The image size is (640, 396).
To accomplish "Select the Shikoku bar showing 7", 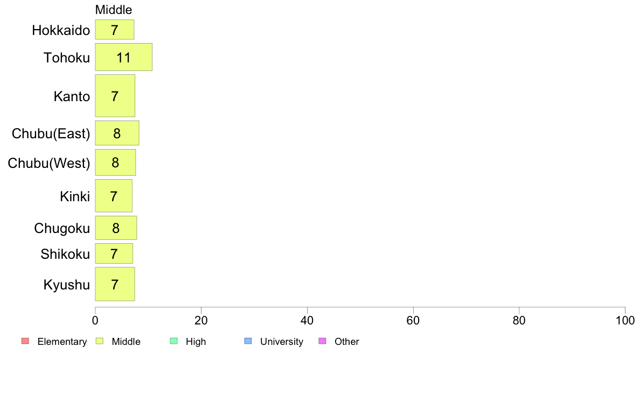I will pos(114,253).
